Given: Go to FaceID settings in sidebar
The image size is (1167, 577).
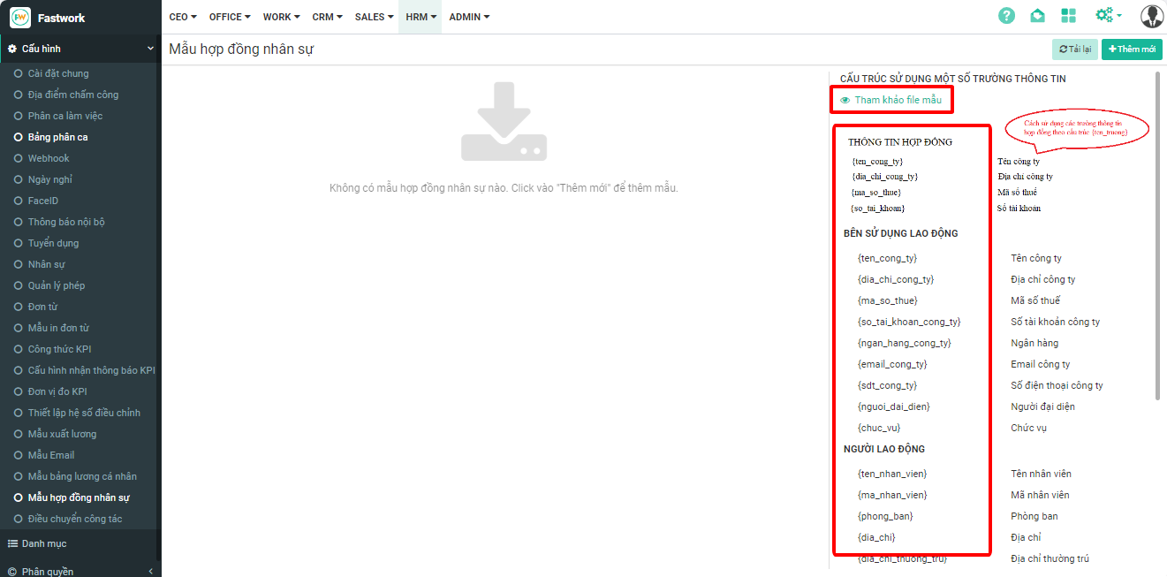Looking at the screenshot, I should coord(42,201).
